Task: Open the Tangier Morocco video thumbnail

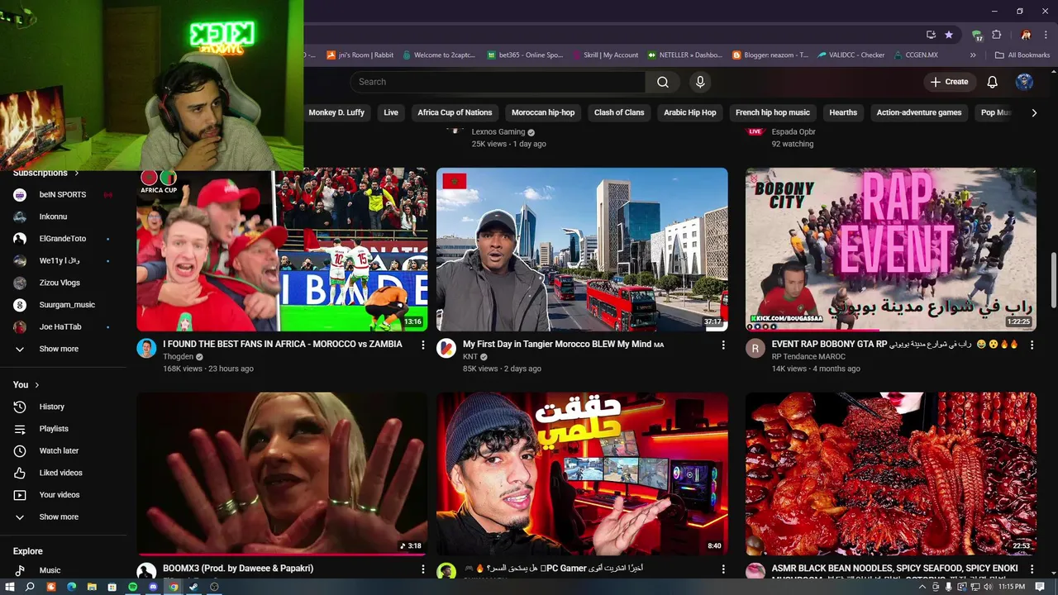Action: coord(582,250)
